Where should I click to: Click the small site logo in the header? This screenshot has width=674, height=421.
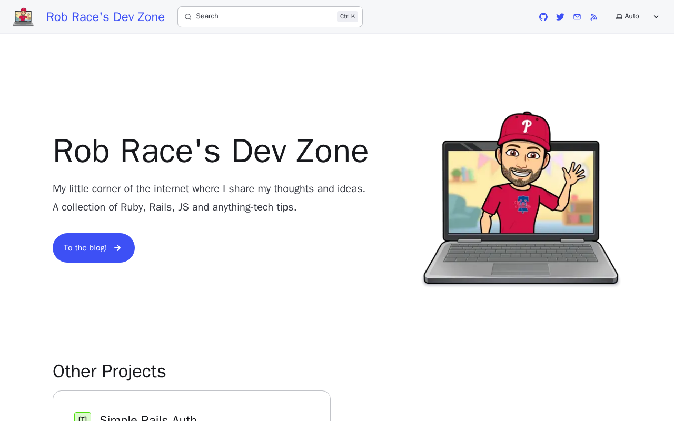[x=23, y=17]
